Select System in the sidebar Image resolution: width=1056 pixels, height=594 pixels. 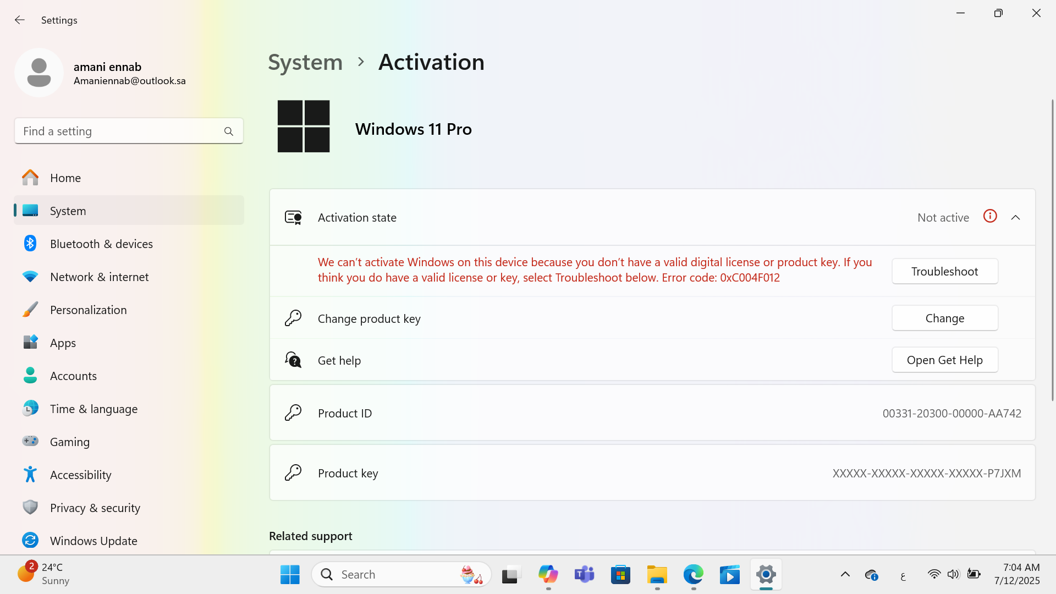click(x=129, y=211)
